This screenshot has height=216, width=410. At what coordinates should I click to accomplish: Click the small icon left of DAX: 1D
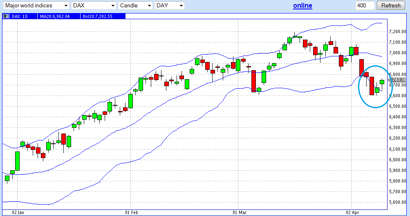(6, 16)
